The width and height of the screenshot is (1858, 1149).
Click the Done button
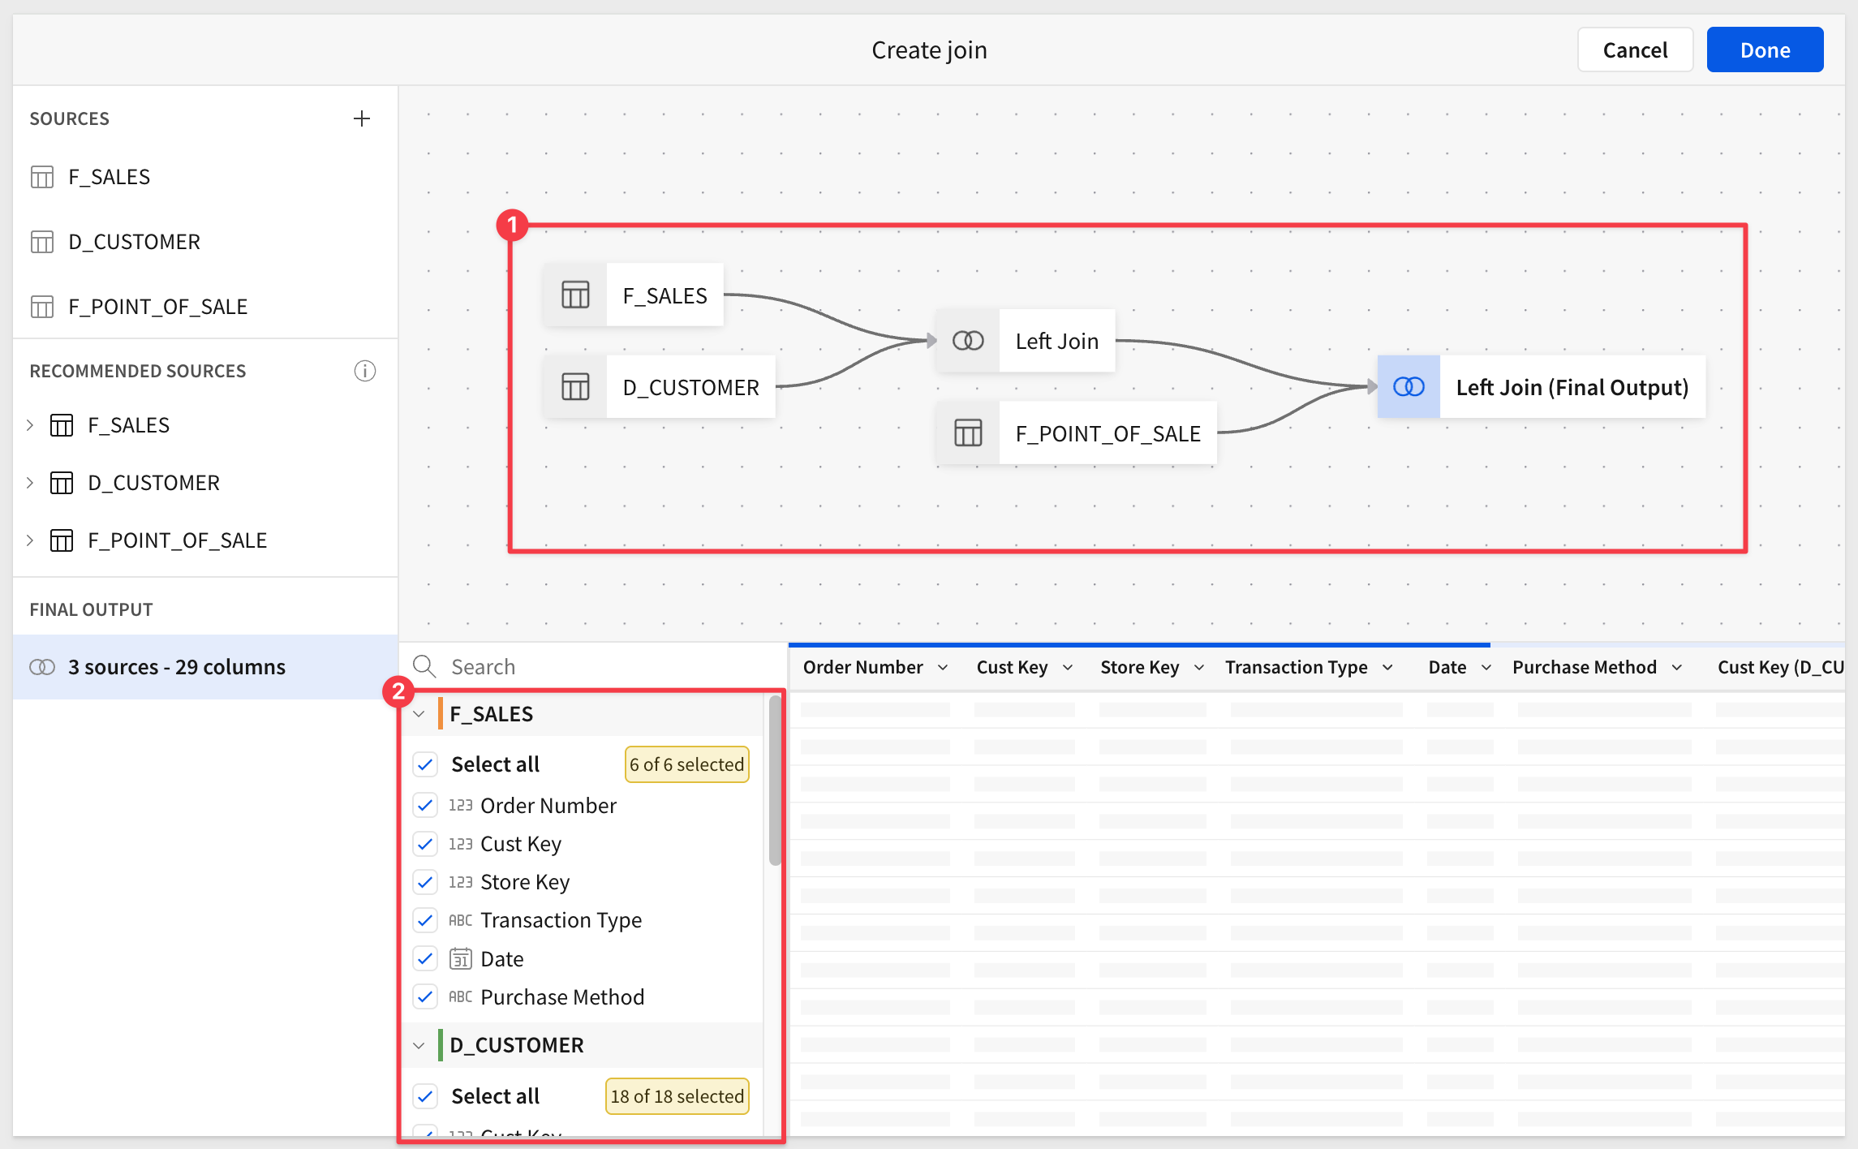tap(1764, 50)
